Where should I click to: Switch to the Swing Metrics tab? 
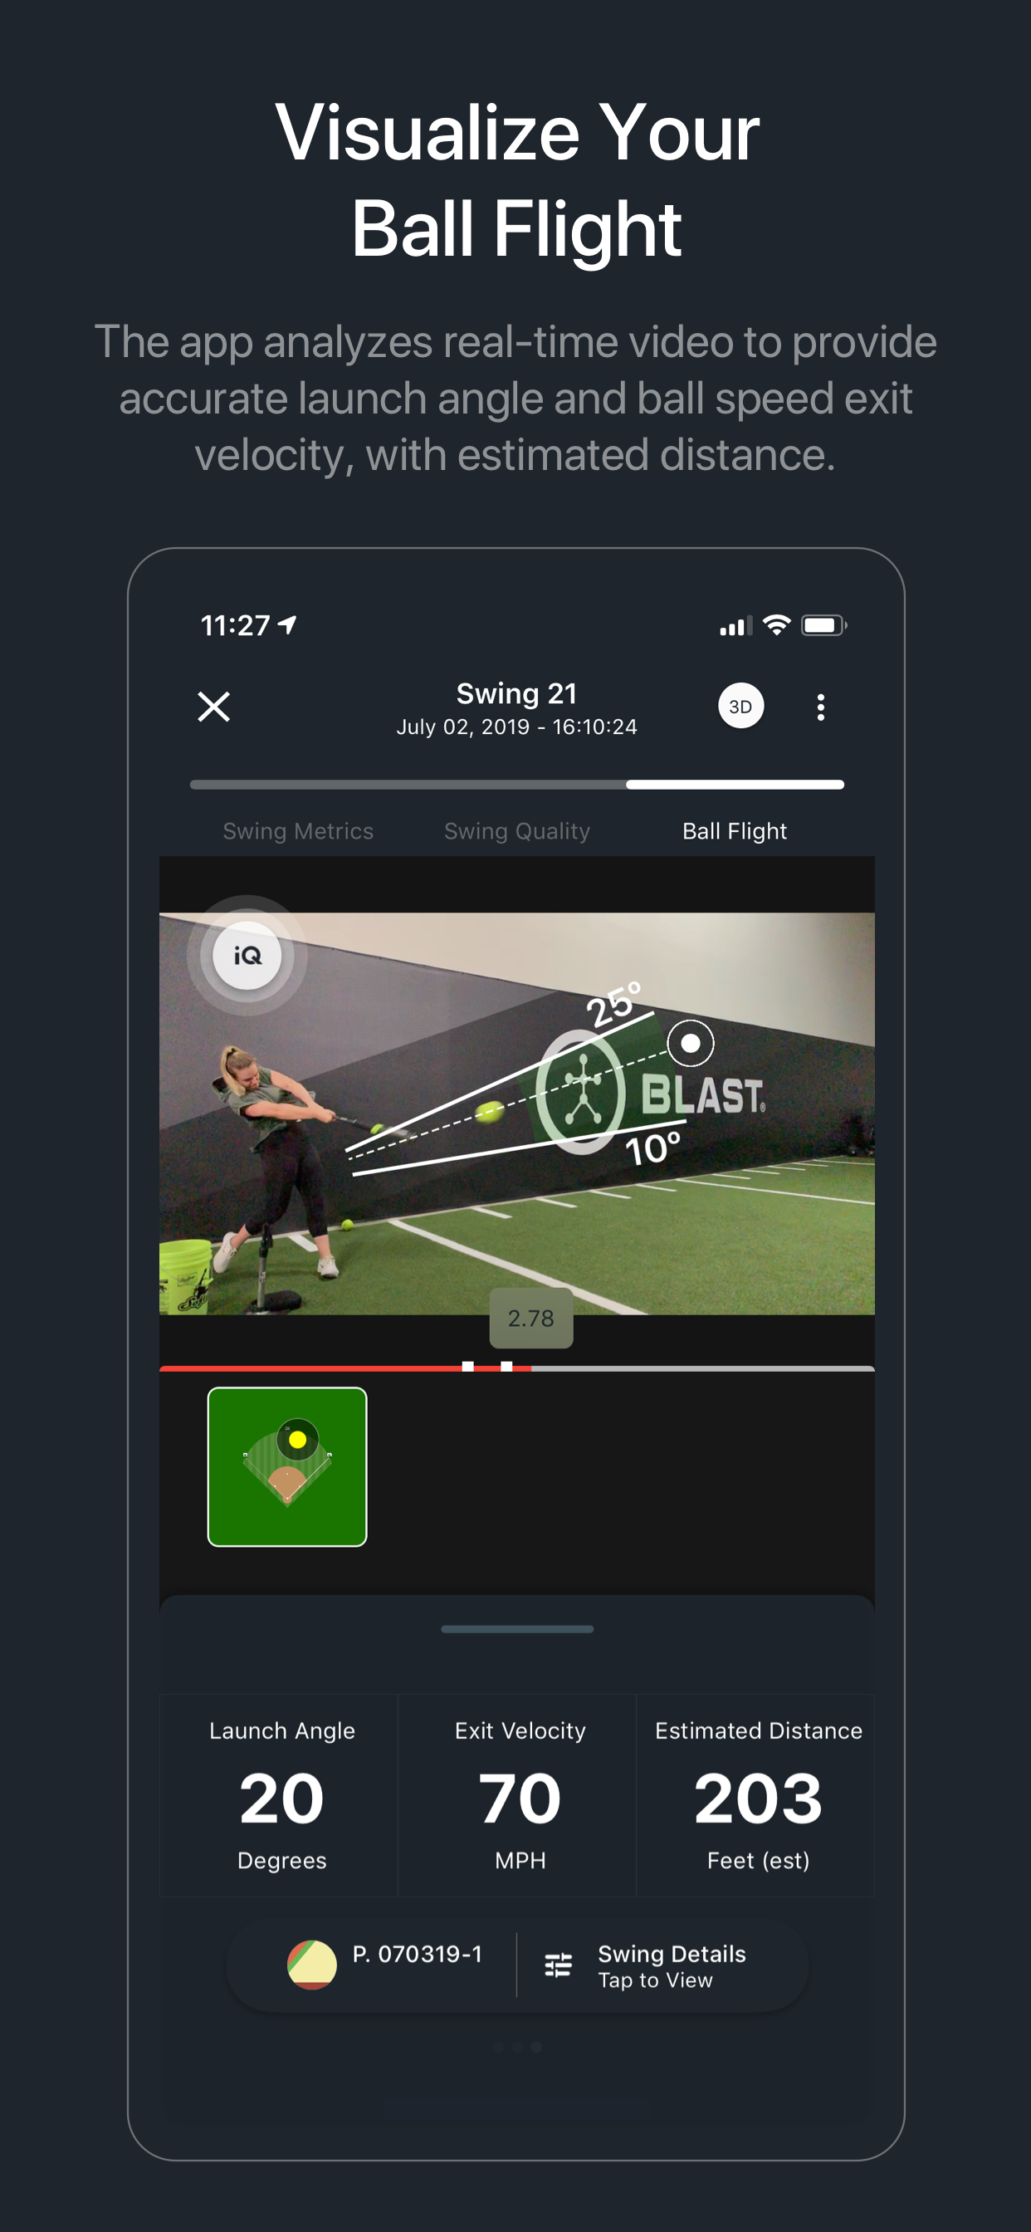pyautogui.click(x=298, y=831)
